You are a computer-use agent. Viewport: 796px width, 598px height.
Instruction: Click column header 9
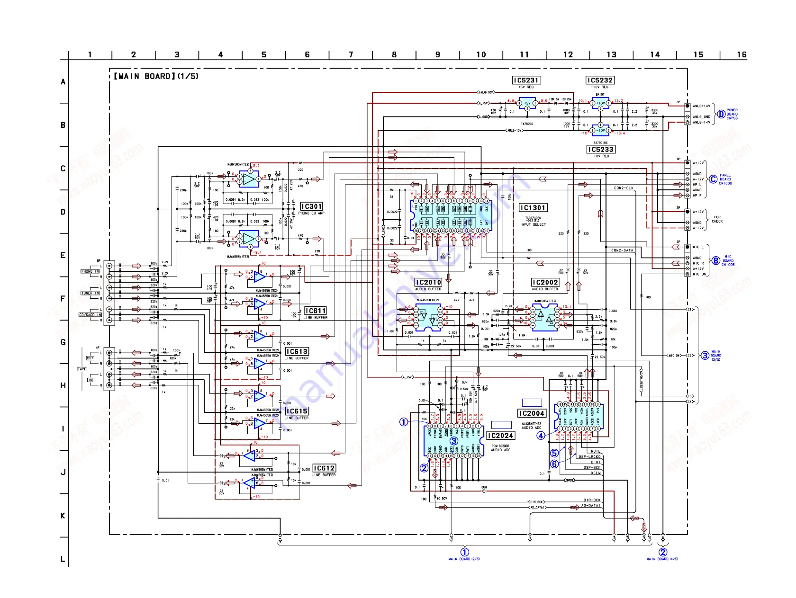[438, 55]
